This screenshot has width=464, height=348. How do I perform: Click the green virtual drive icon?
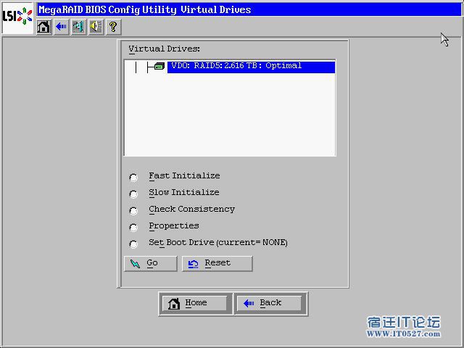click(x=159, y=66)
